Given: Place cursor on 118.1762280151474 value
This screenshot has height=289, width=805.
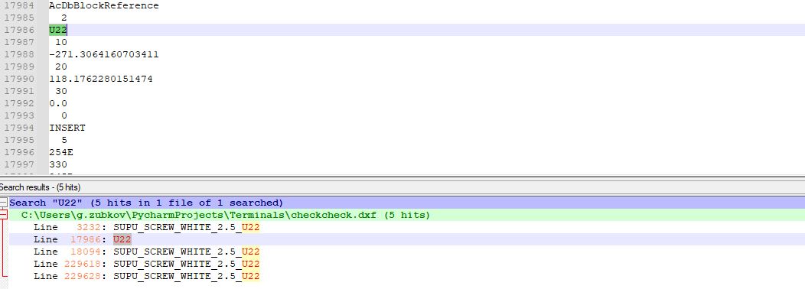Looking at the screenshot, I should (101, 79).
